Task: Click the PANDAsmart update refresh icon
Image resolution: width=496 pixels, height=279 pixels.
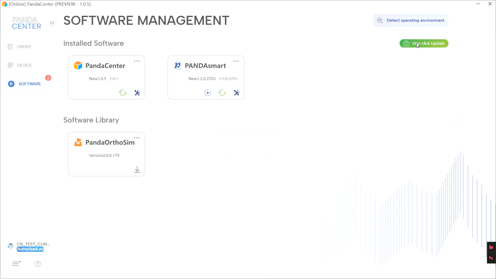Action: [222, 93]
